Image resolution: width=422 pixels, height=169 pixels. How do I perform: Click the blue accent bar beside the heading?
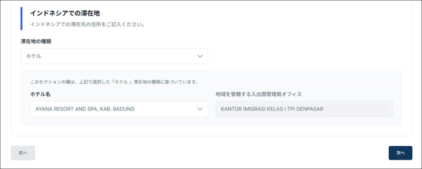coord(21,19)
